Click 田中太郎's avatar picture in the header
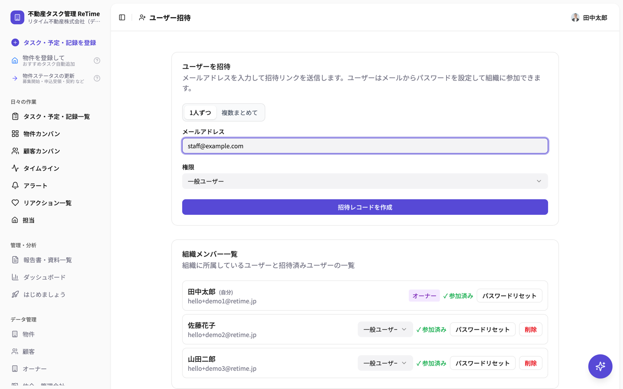Image resolution: width=623 pixels, height=389 pixels. coord(575,18)
